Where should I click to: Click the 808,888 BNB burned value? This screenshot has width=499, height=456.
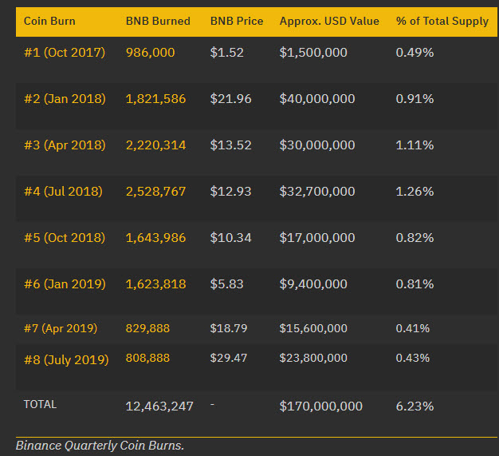tap(147, 358)
